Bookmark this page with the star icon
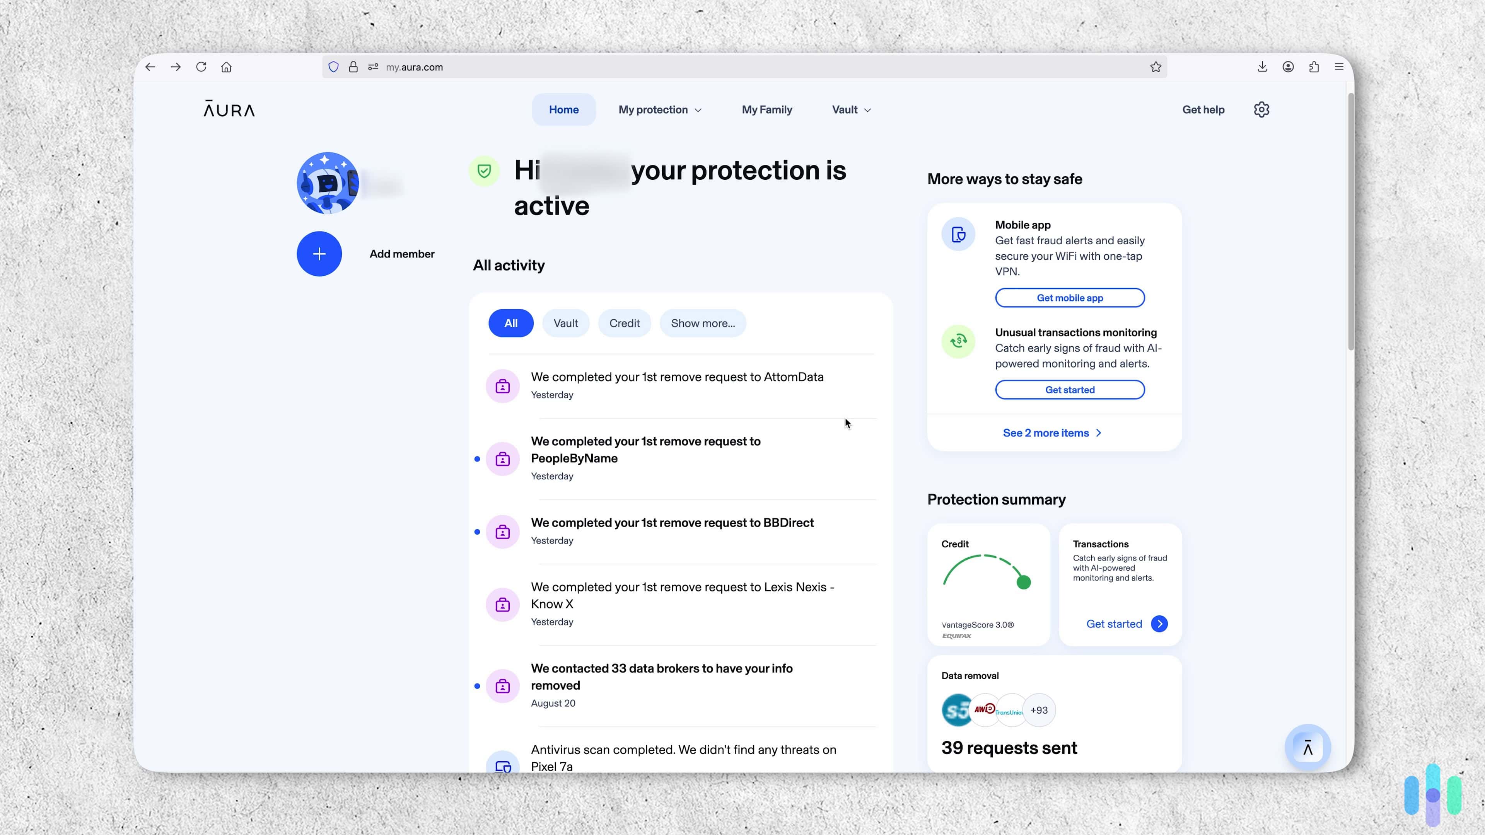Viewport: 1485px width, 835px height. pyautogui.click(x=1155, y=67)
